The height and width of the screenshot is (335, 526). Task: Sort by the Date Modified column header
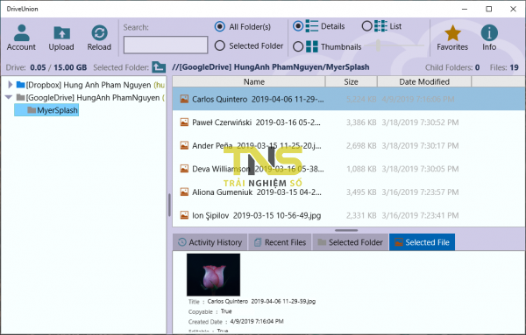424,81
